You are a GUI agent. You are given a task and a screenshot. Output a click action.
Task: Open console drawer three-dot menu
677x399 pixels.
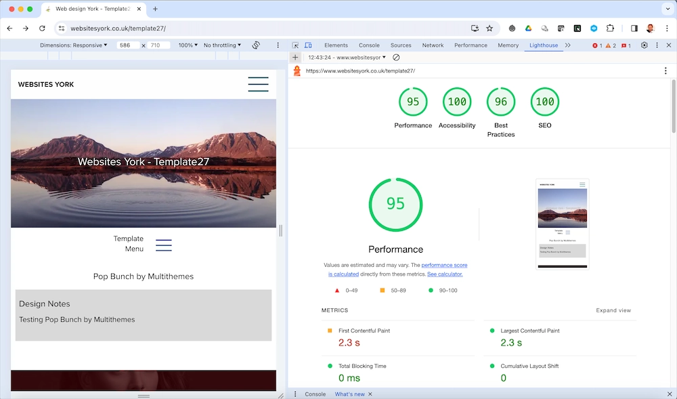tap(295, 394)
